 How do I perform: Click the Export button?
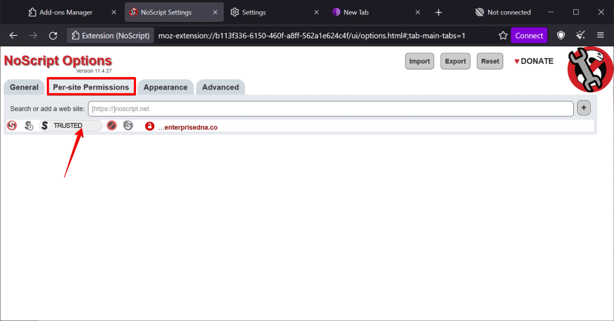pyautogui.click(x=455, y=61)
